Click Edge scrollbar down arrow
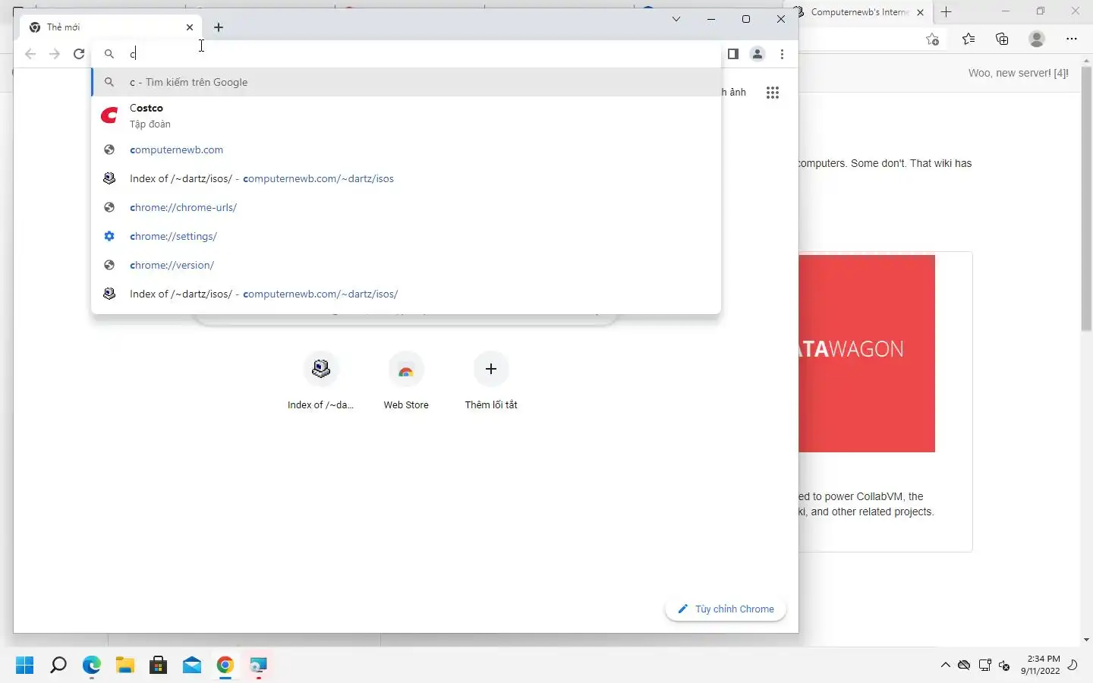Image resolution: width=1093 pixels, height=683 pixels. click(x=1086, y=640)
